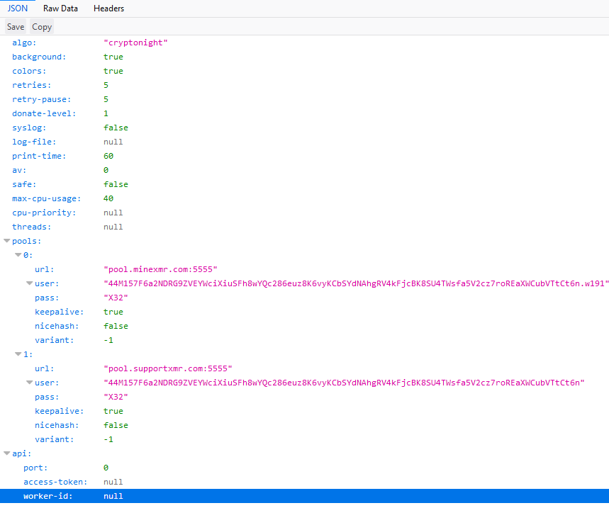Image resolution: width=609 pixels, height=508 pixels.
Task: Select keepalive key in pool 1
Action: click(x=60, y=411)
